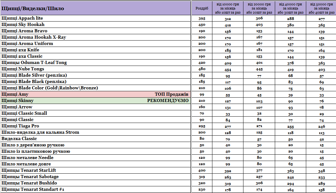Click the 'від 10000 грн' column header

coord(228,8)
